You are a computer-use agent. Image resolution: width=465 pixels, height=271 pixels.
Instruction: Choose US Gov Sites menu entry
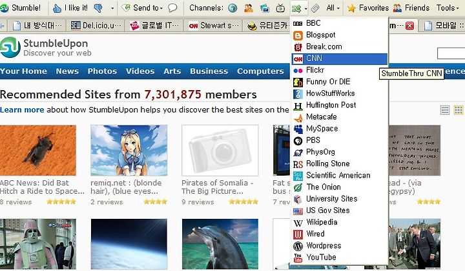click(340, 210)
